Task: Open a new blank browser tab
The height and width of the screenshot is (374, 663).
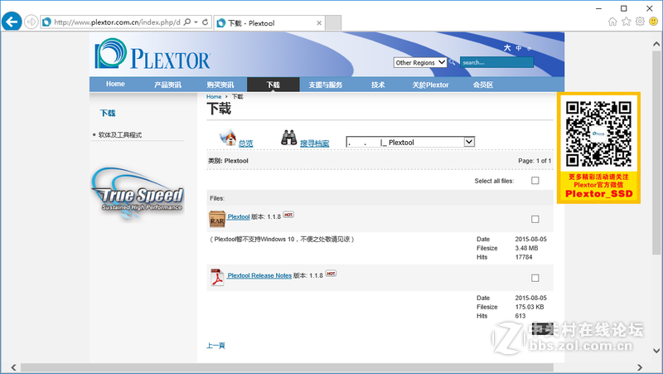Action: click(x=333, y=23)
